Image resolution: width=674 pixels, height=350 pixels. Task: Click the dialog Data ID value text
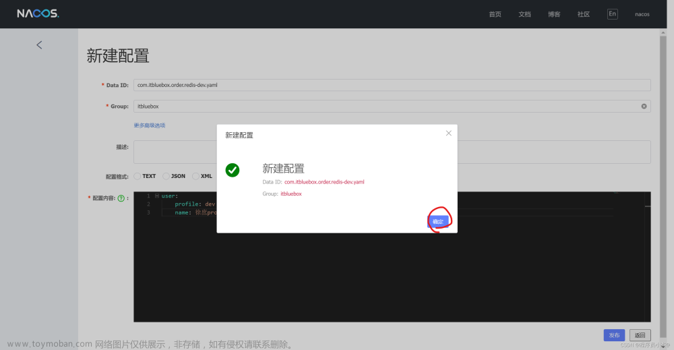coord(324,182)
